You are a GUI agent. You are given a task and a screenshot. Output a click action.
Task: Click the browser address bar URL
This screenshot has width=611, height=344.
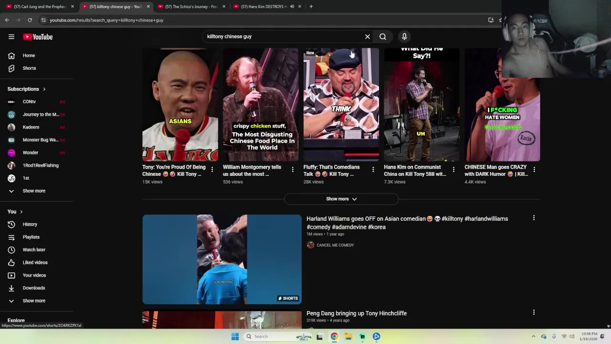[x=106, y=20]
